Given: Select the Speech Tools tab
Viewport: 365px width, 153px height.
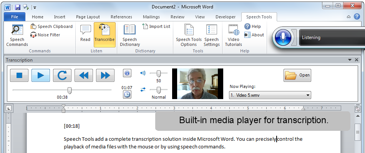Looking at the screenshot, I should [x=259, y=17].
